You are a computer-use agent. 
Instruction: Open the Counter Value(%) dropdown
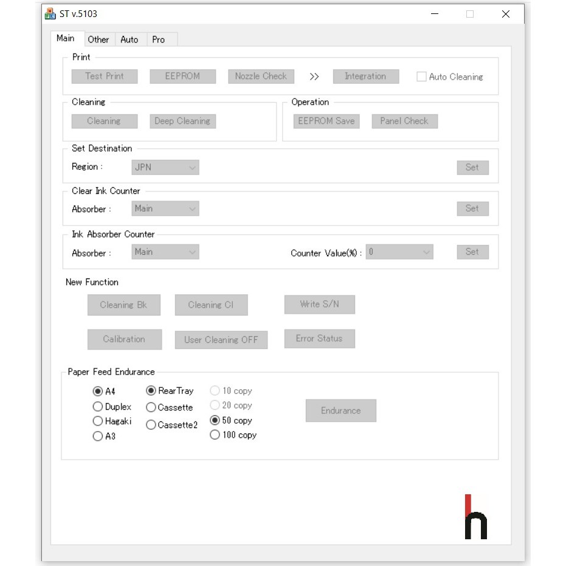[399, 252]
